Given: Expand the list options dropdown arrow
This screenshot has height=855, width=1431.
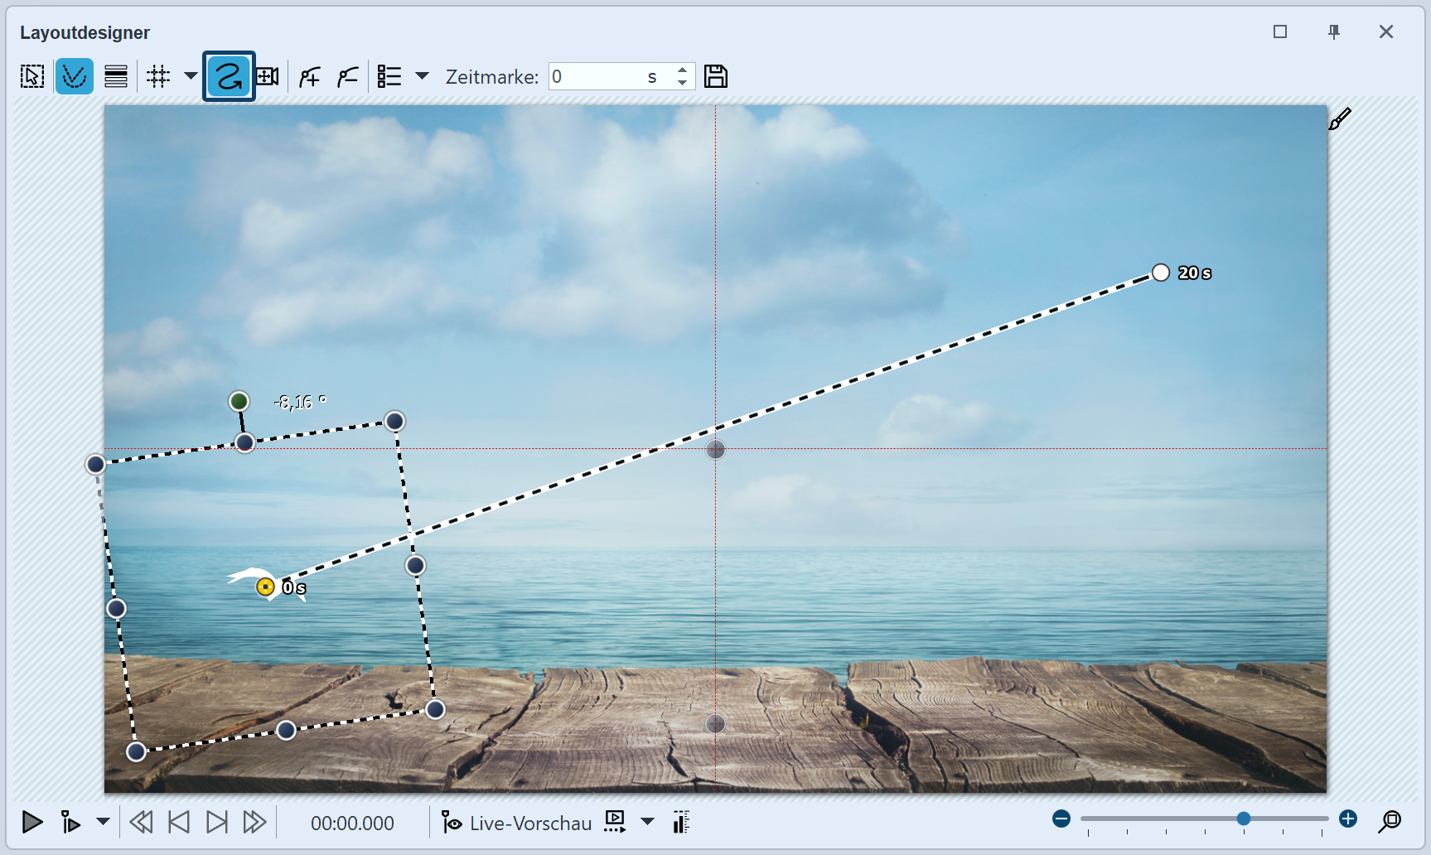Looking at the screenshot, I should [x=422, y=76].
